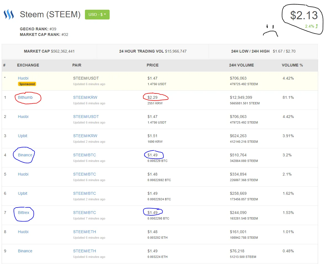Click the $510,764 volume cell
Viewport: 325px width, 264px height.
pyautogui.click(x=238, y=155)
